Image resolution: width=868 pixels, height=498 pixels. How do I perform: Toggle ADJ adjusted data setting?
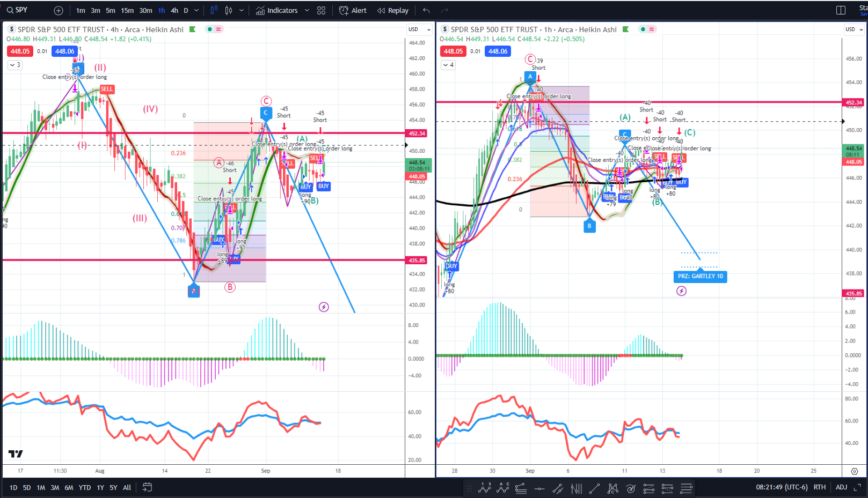841,487
